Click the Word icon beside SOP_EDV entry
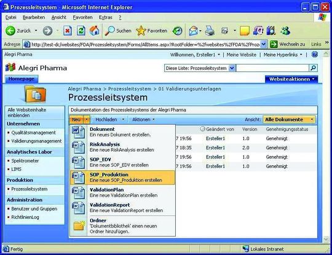Viewport: 332px width, 255px height. pos(78,162)
